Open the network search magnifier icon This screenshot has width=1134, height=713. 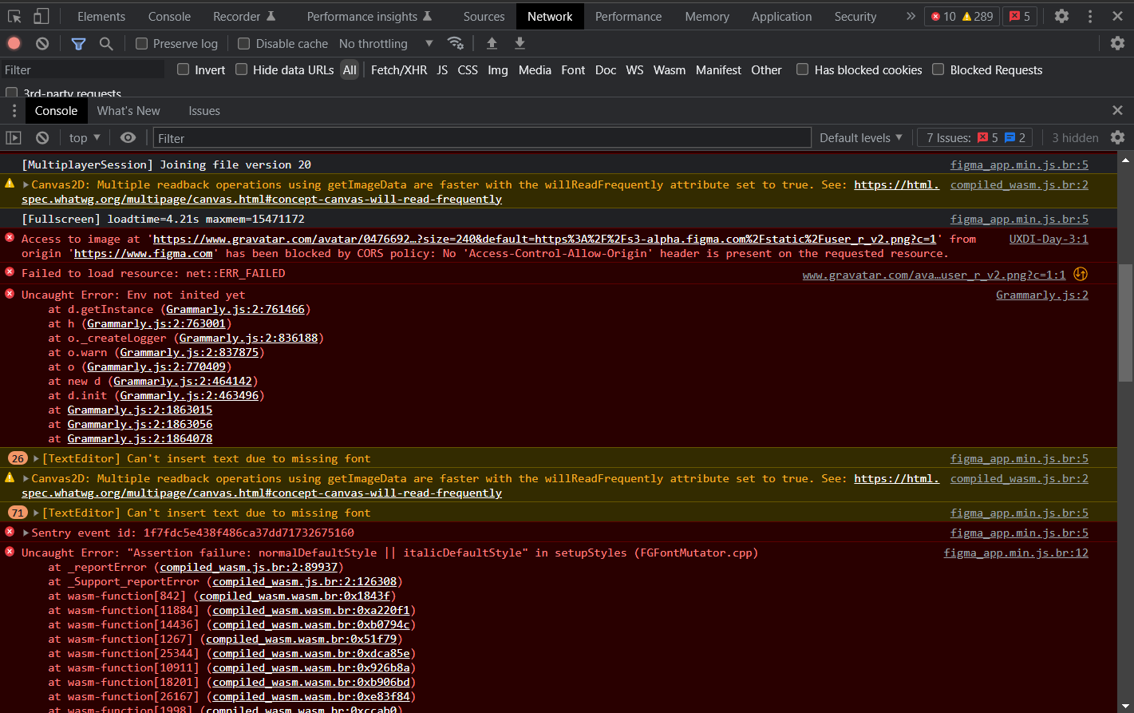[x=106, y=43]
